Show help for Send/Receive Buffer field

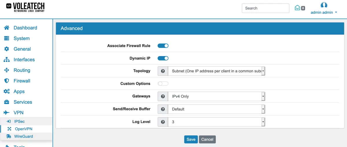click(163, 109)
